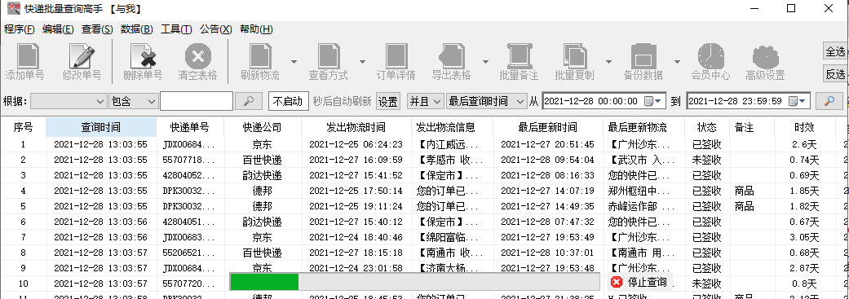This screenshot has width=849, height=299.
Task: Click the app logo in the title bar
Action: [x=14, y=8]
